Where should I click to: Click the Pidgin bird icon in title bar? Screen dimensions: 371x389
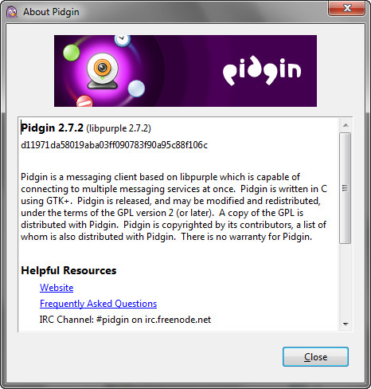click(12, 12)
